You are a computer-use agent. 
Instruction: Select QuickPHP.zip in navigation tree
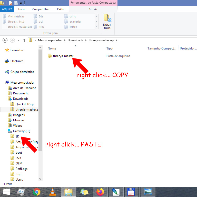coord(25,104)
